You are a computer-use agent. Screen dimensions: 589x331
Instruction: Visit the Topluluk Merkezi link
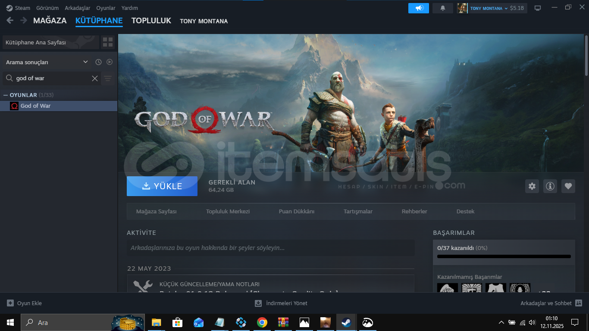click(x=228, y=212)
